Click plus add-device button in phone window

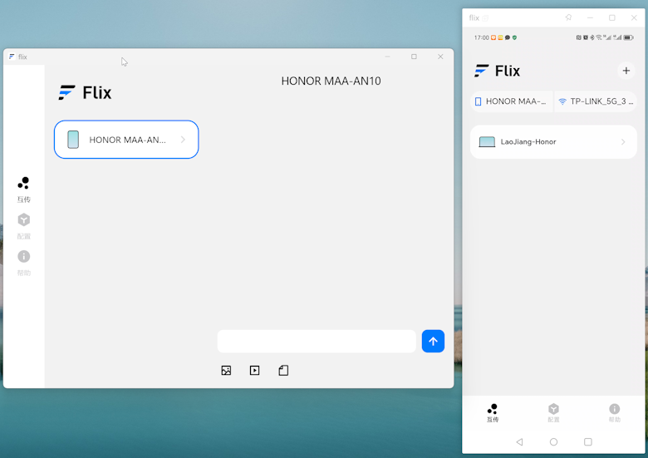[626, 71]
